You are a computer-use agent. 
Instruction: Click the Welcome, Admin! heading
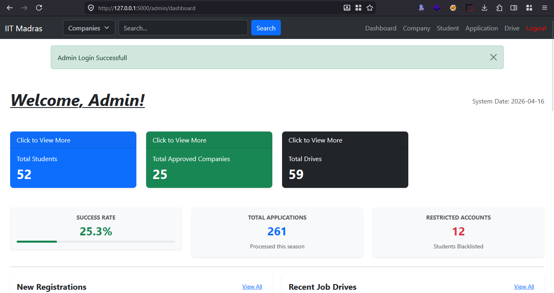[78, 100]
